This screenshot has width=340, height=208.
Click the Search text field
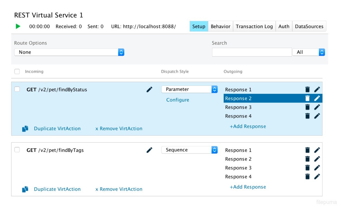(252, 52)
